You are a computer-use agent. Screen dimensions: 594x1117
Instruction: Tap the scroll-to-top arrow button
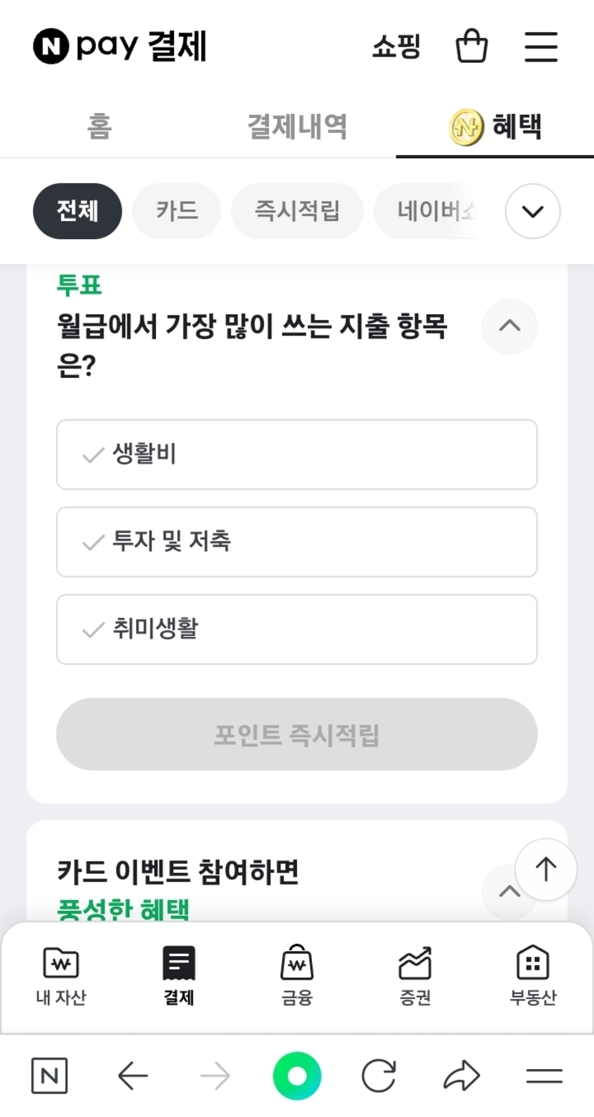[x=545, y=869]
